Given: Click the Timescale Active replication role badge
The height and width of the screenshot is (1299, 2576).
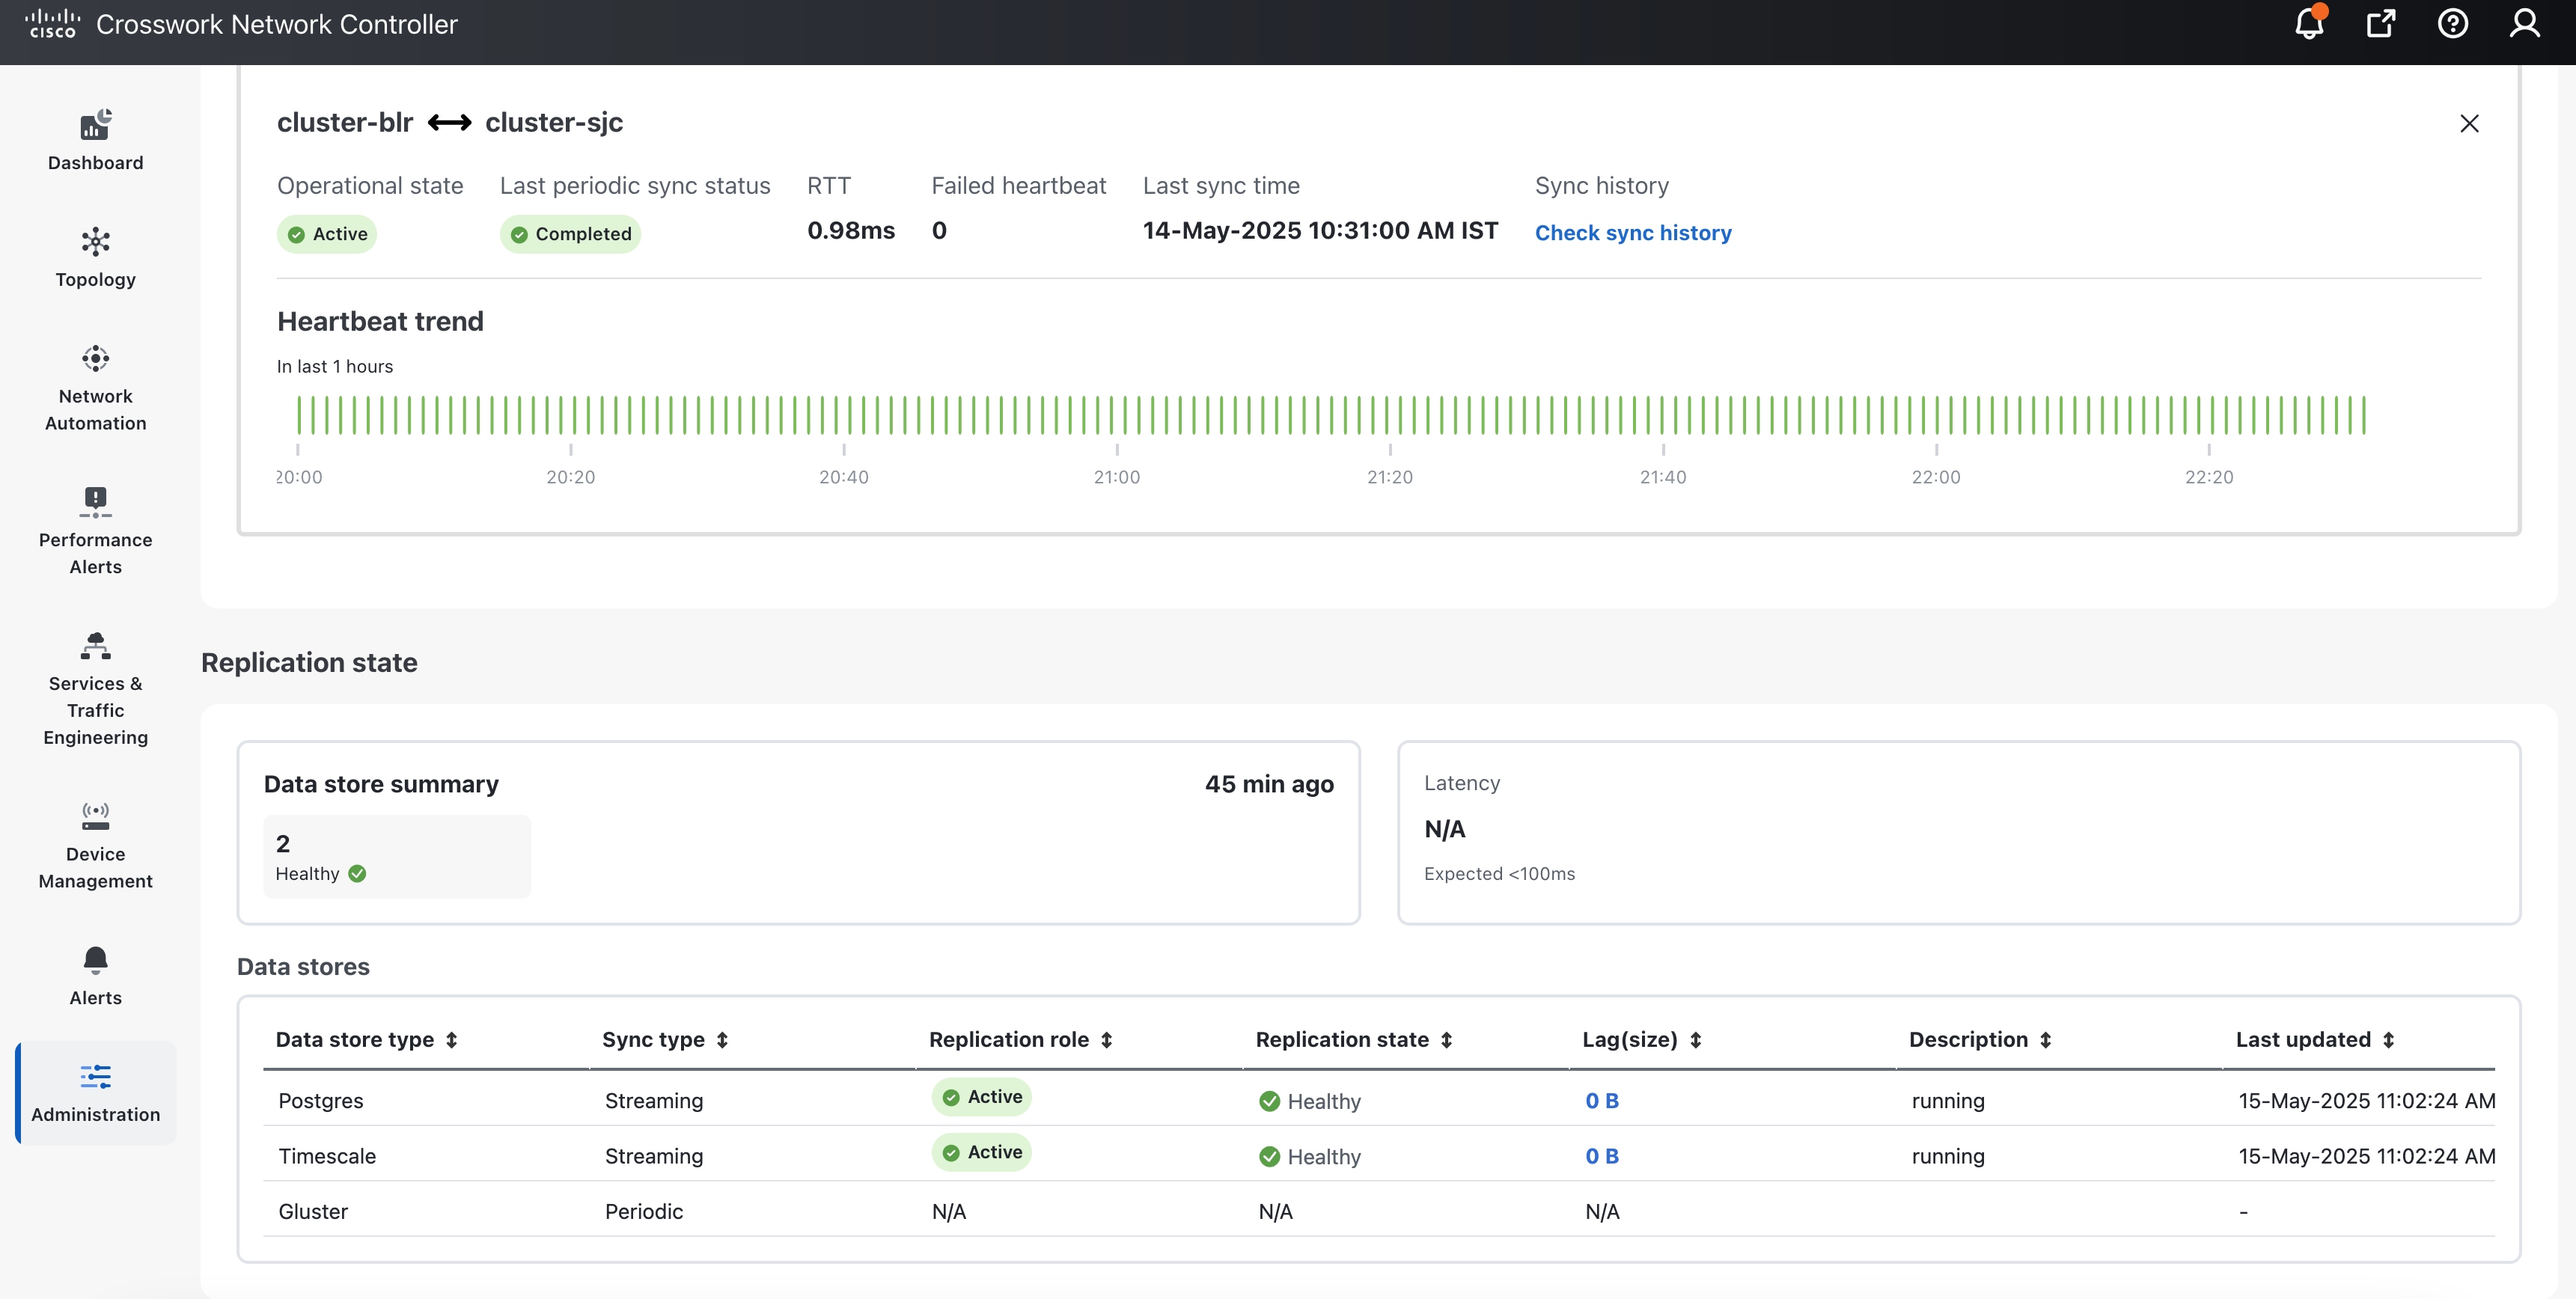Looking at the screenshot, I should tap(982, 1152).
